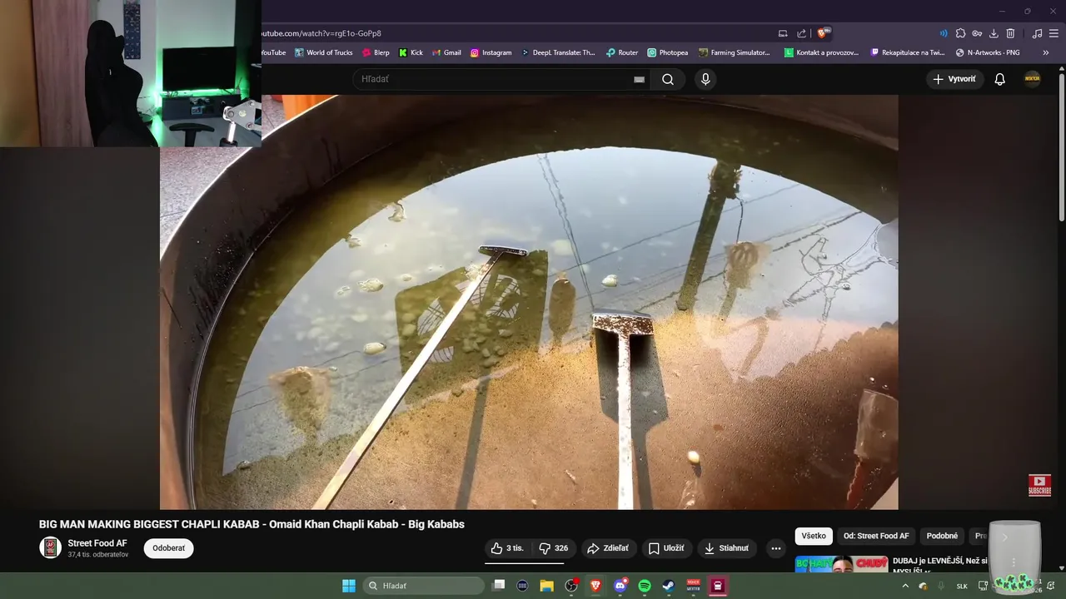Click the Windows taskbar Hľadať search box
This screenshot has width=1066, height=599.
click(424, 586)
